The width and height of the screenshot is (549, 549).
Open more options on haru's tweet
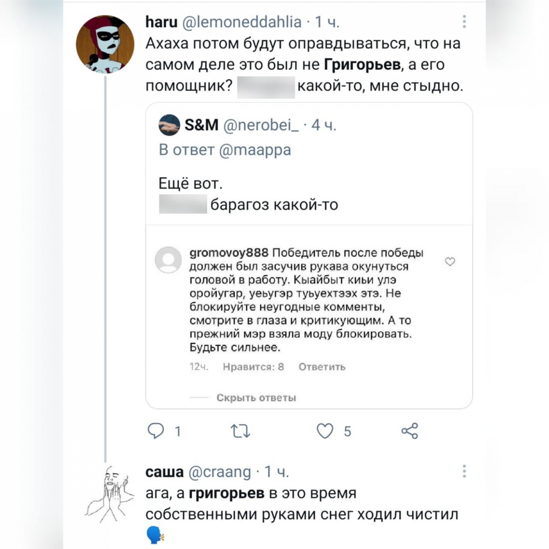(464, 22)
